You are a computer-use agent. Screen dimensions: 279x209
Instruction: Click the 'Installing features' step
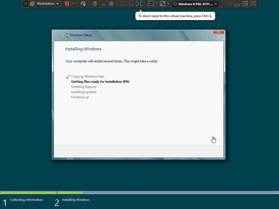(84, 87)
